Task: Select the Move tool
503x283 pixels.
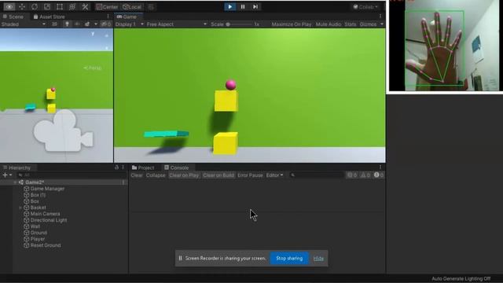Action: click(22, 7)
